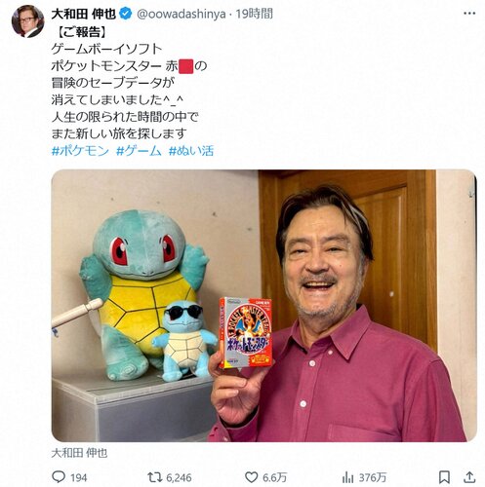Screen dimensions: 485x487
Task: Repost the tweet via the retweet icon
Action: (x=154, y=477)
